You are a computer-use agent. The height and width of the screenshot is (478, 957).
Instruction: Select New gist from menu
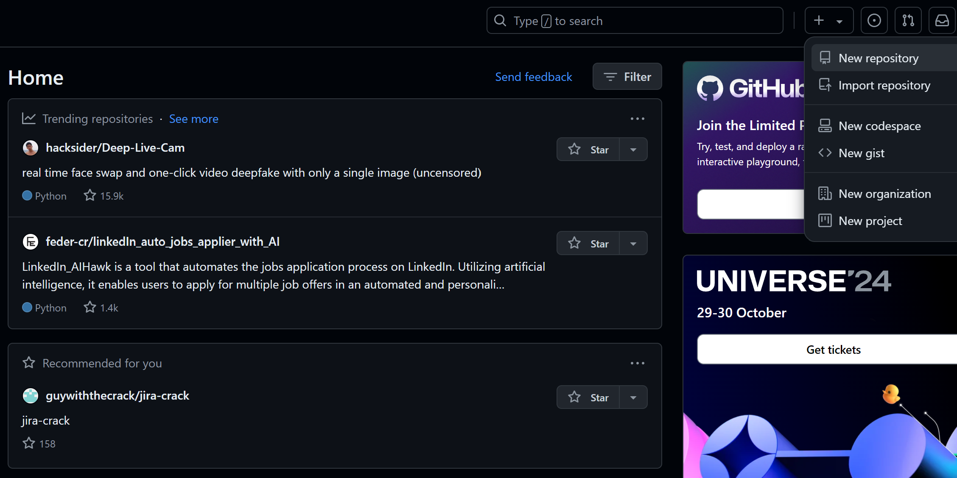click(x=884, y=153)
